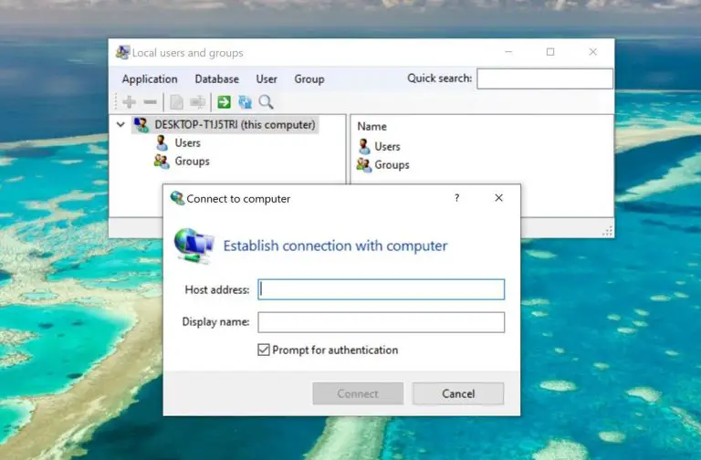Click the magnifying glass search icon

266,102
